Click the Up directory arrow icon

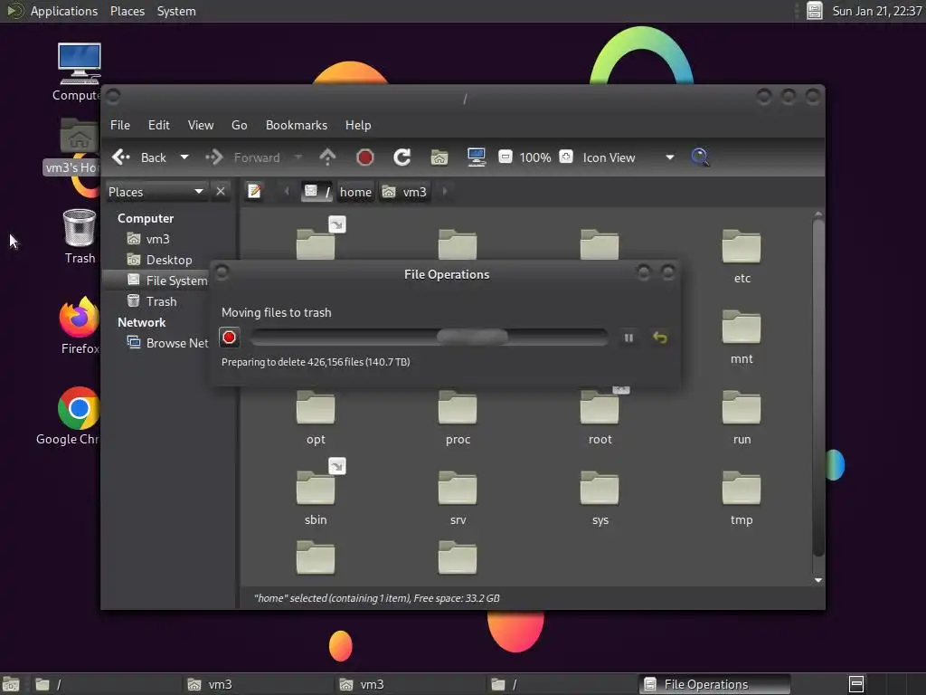pyautogui.click(x=327, y=157)
